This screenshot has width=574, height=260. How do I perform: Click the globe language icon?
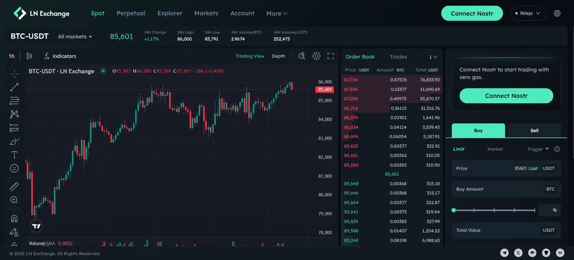[557, 13]
